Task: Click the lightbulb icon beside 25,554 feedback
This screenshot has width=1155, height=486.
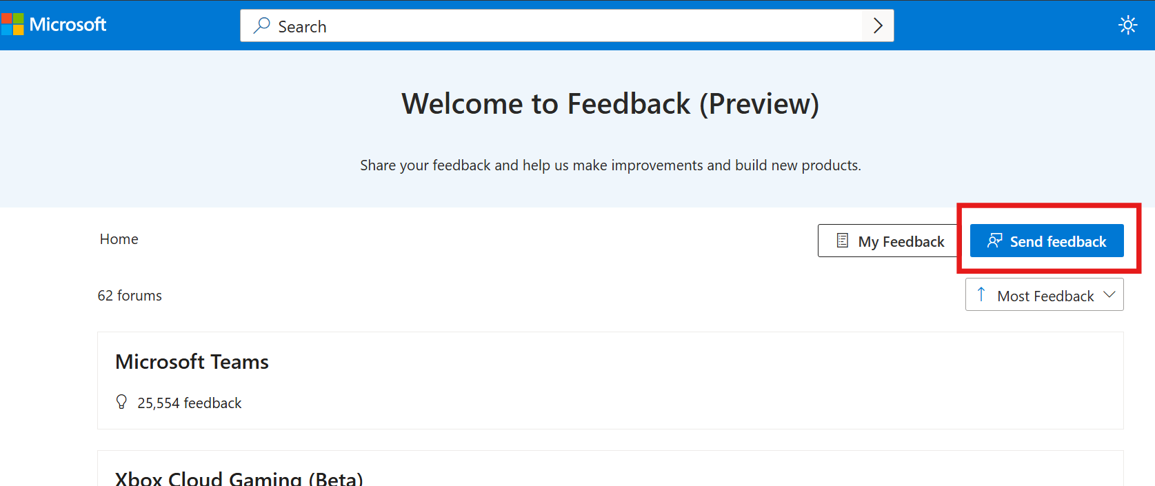Action: point(122,402)
